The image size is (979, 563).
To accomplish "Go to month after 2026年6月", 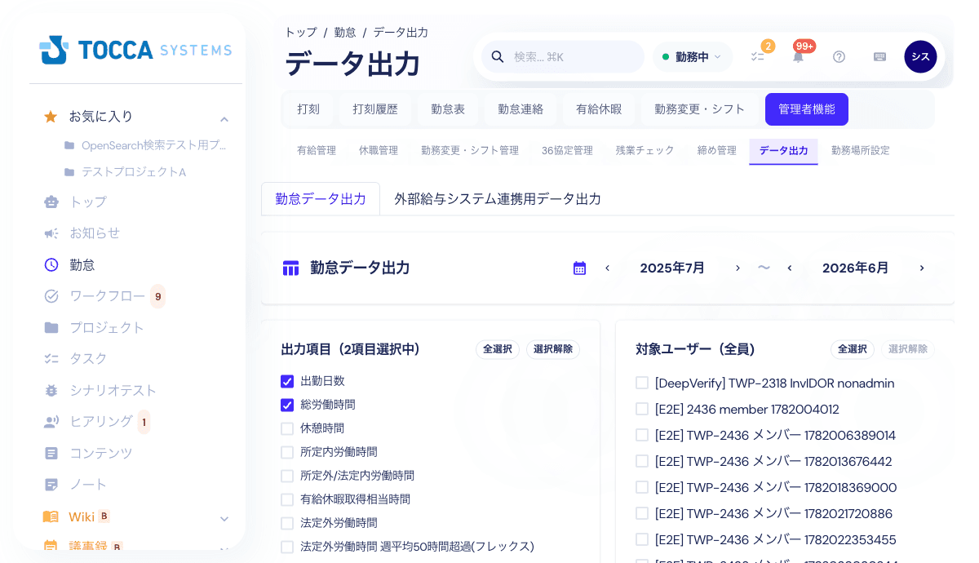I will coord(922,268).
